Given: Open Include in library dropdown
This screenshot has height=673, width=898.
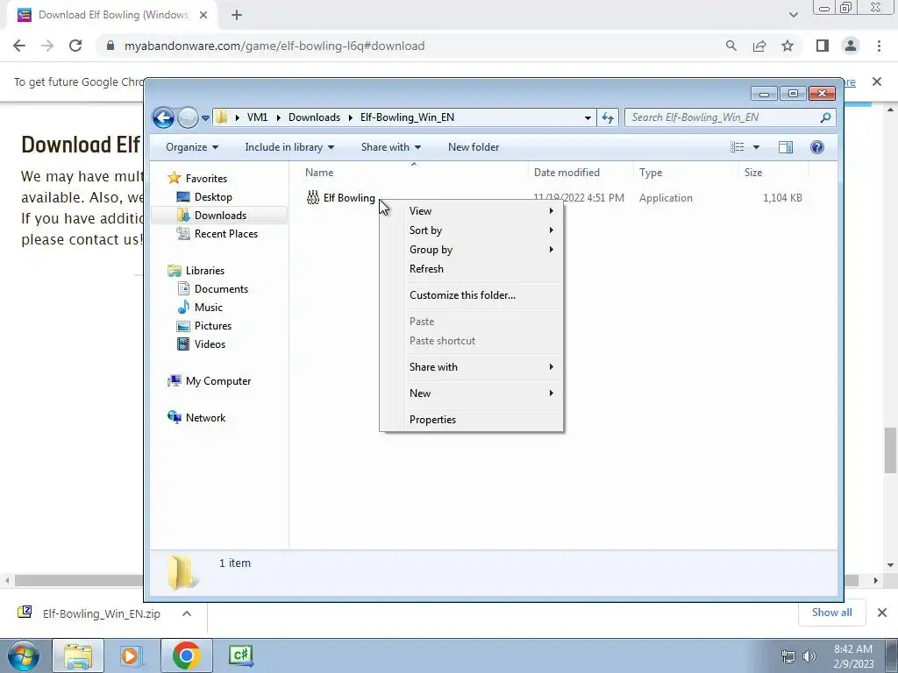Looking at the screenshot, I should click(x=289, y=147).
